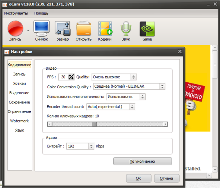Open the размер resize tool

63,31
